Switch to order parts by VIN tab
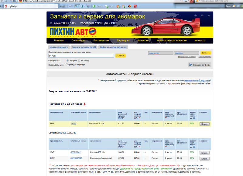243x176 pixels. tap(84, 47)
